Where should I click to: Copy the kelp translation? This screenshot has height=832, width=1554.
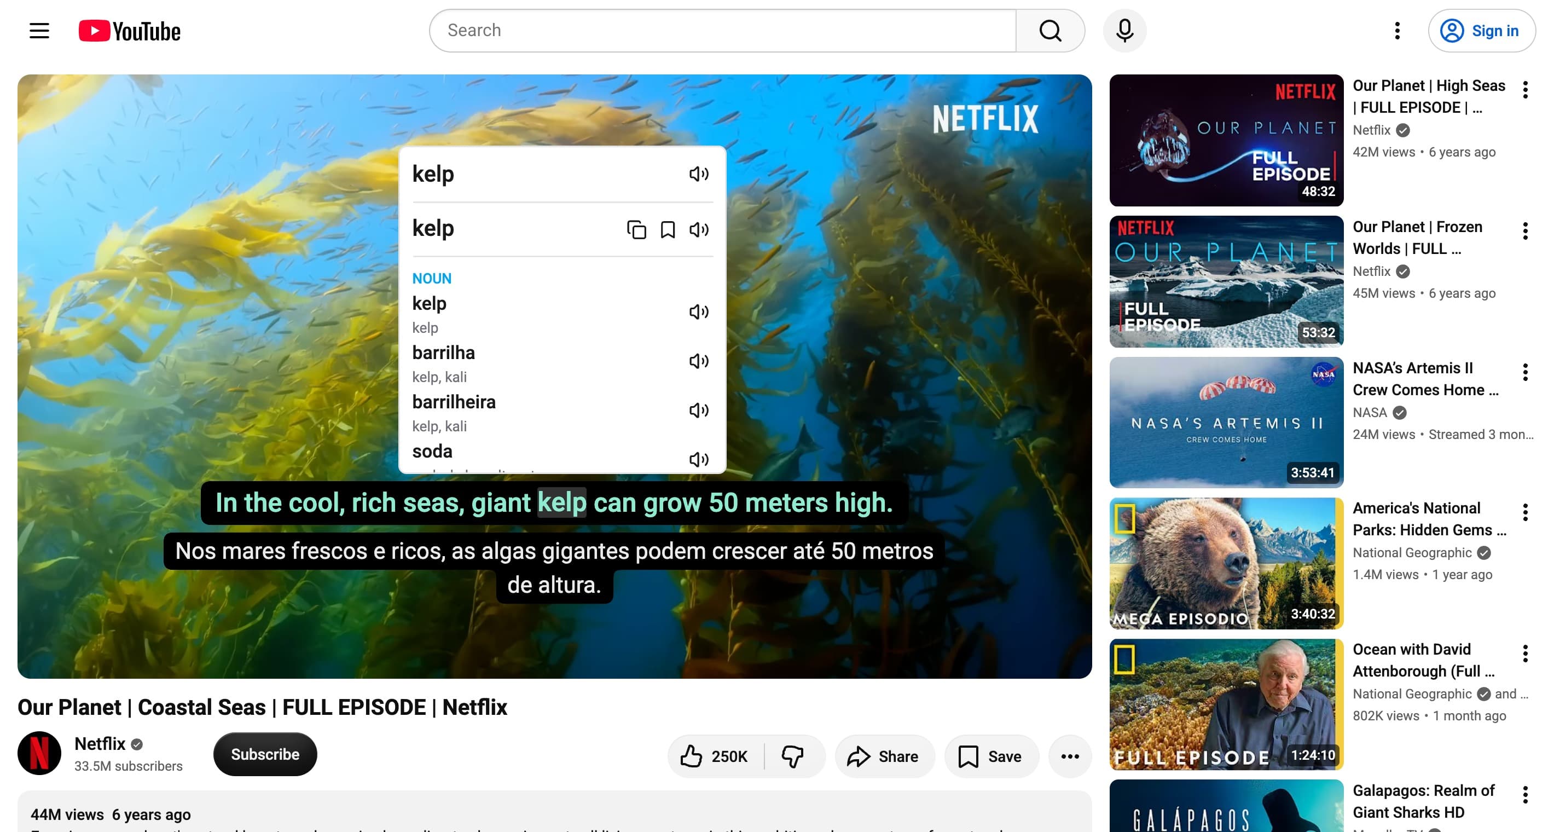coord(636,229)
